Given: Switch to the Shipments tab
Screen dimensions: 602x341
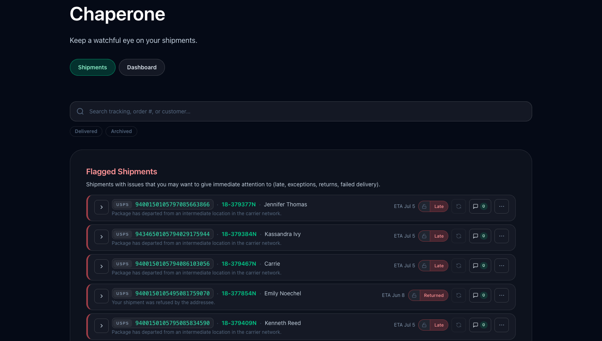Looking at the screenshot, I should click(92, 67).
